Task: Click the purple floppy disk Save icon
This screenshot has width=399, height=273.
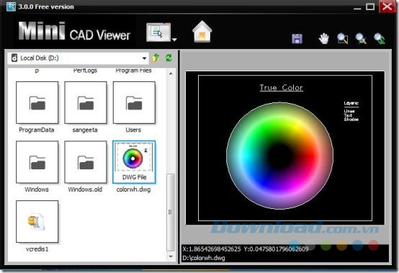Action: [x=297, y=39]
